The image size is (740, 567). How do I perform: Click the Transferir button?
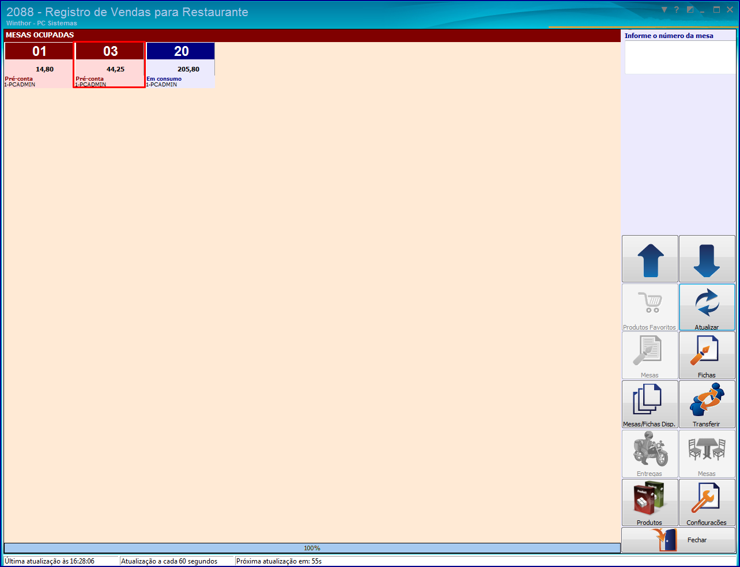(707, 404)
